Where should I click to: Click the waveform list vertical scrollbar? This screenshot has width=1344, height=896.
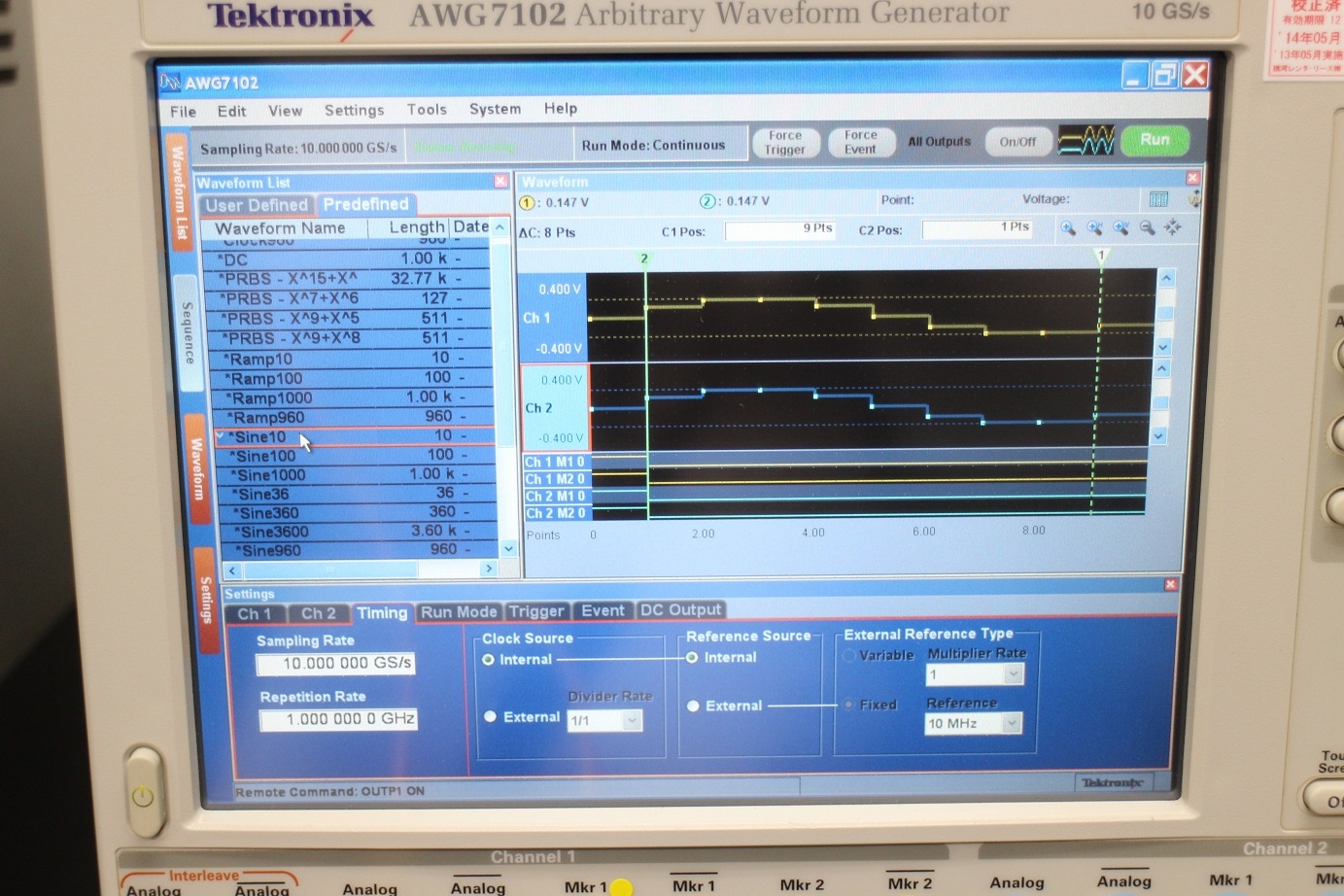pos(503,389)
